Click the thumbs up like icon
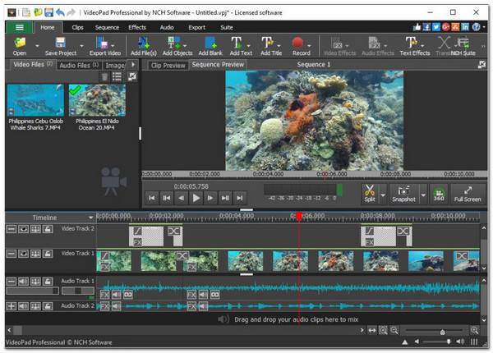 [x=417, y=27]
